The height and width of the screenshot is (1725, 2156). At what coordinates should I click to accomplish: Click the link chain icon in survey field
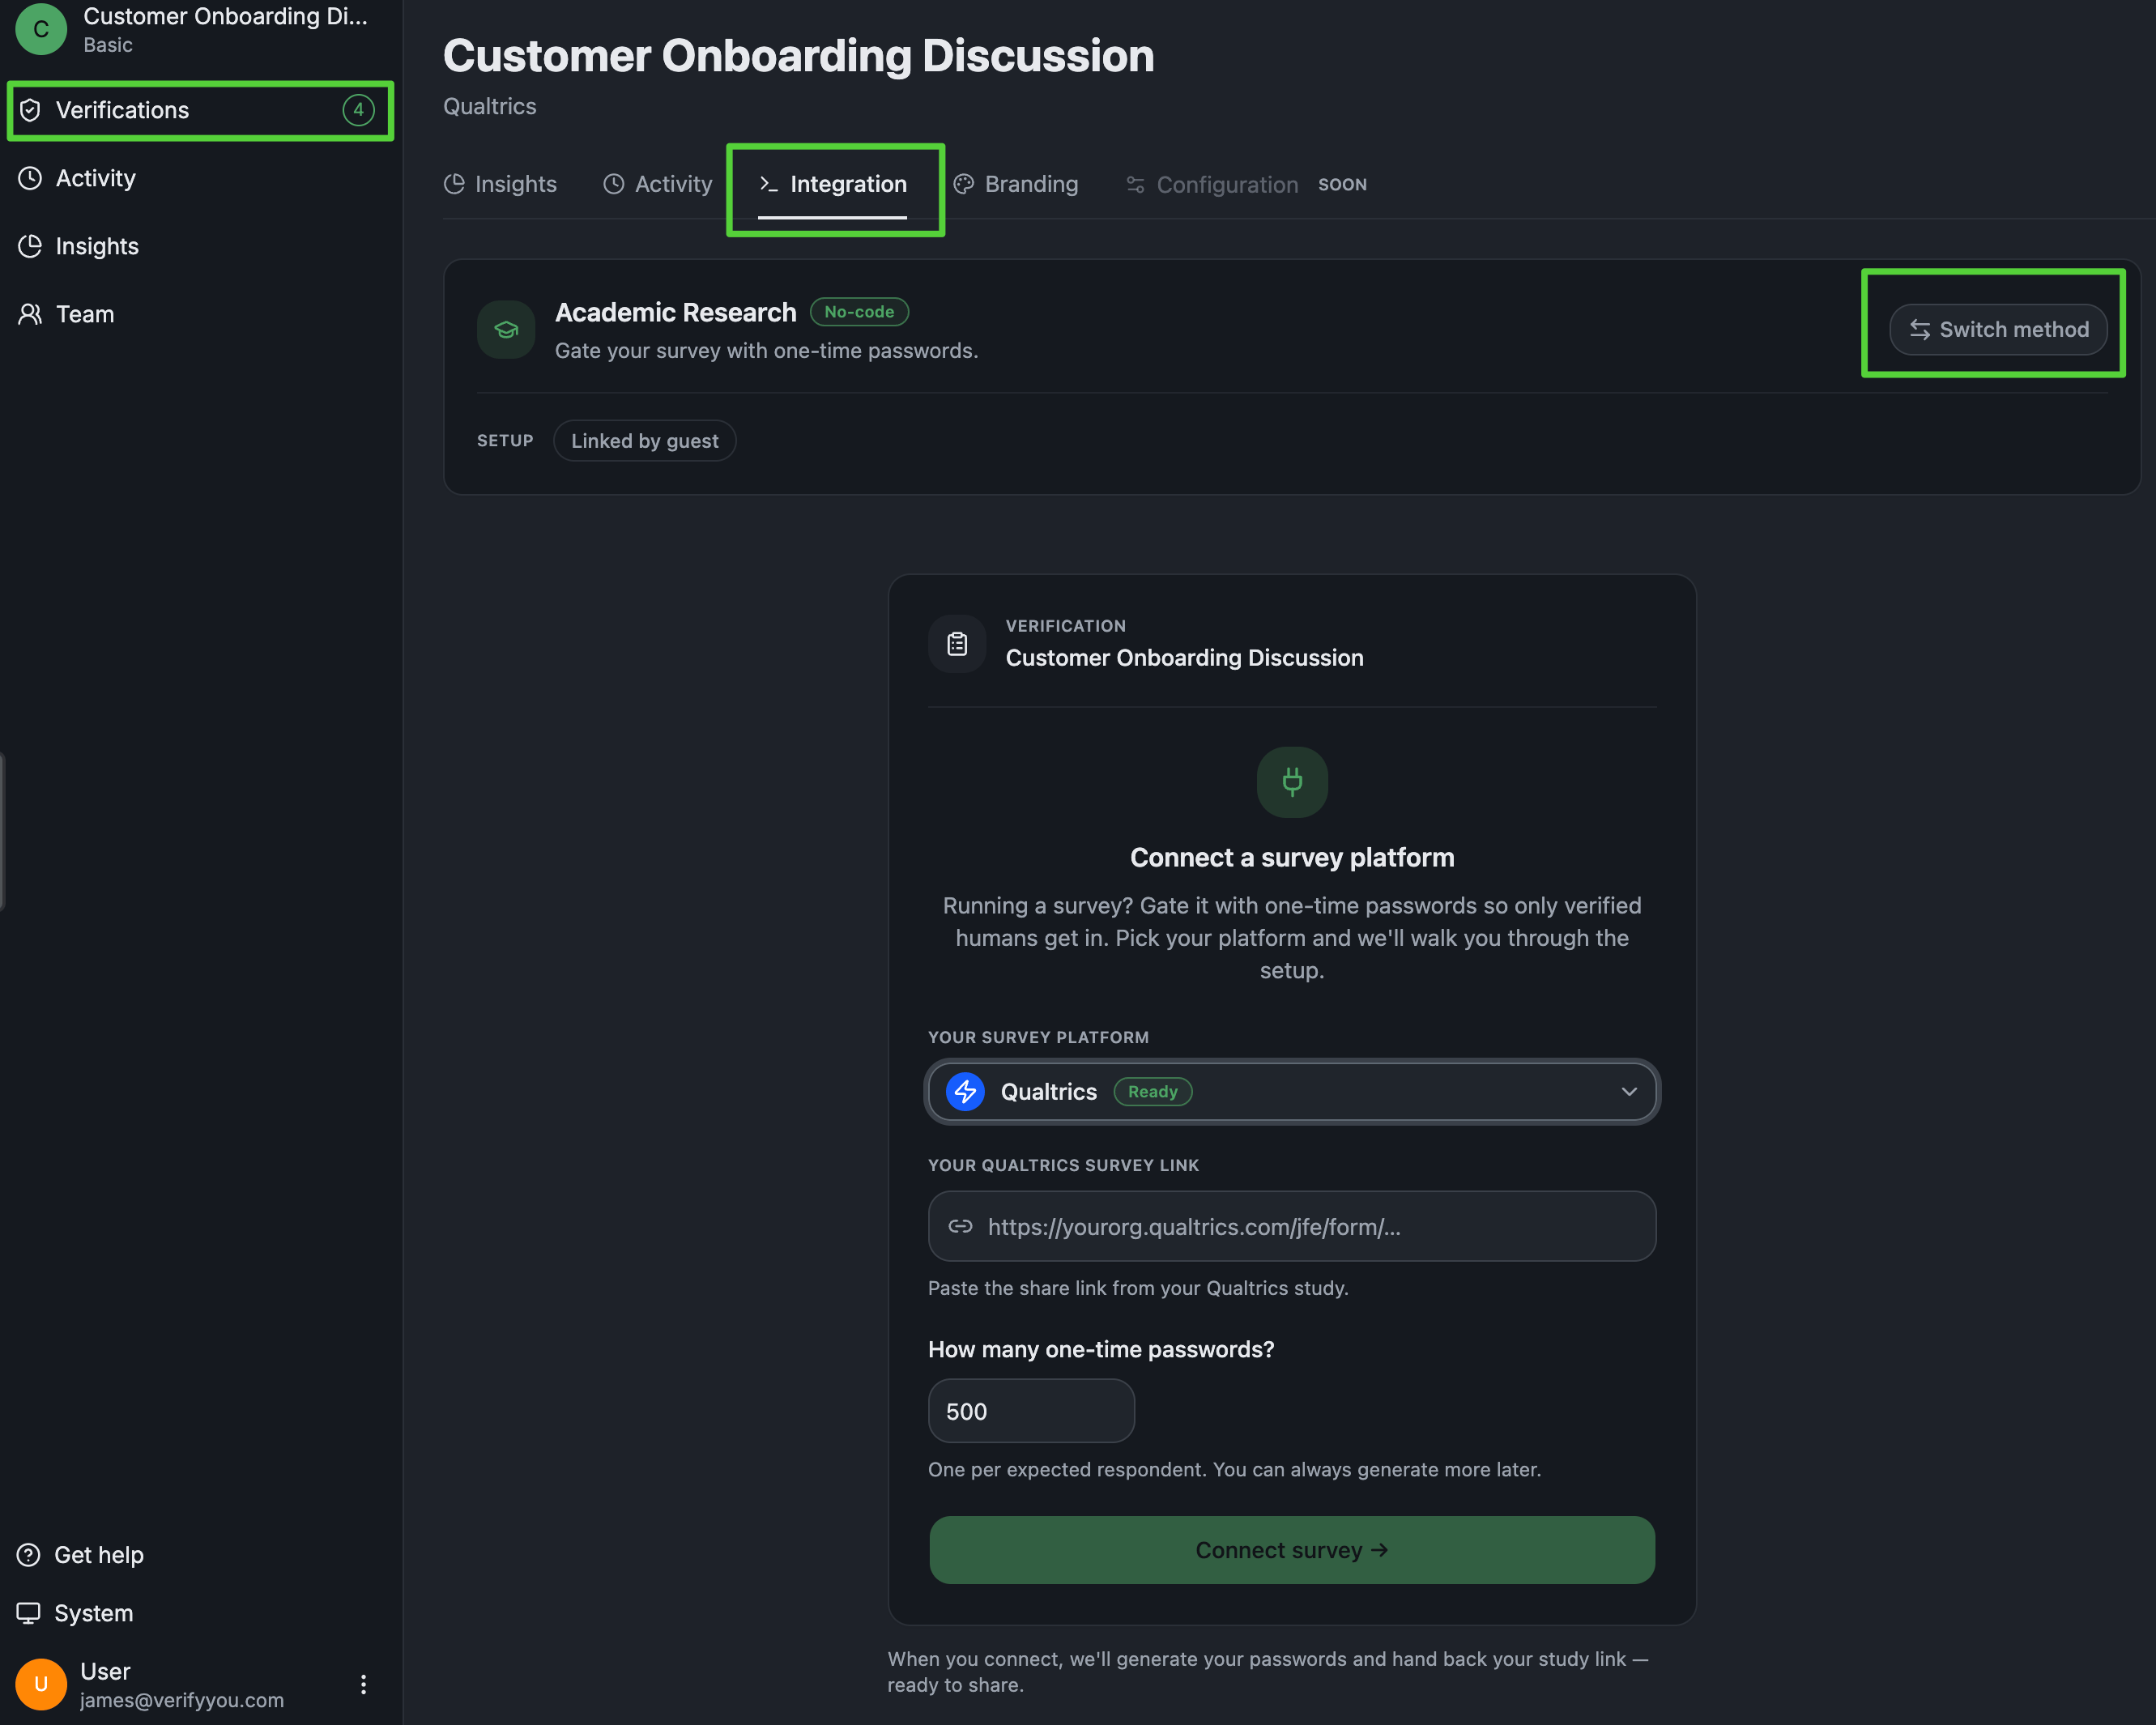960,1227
